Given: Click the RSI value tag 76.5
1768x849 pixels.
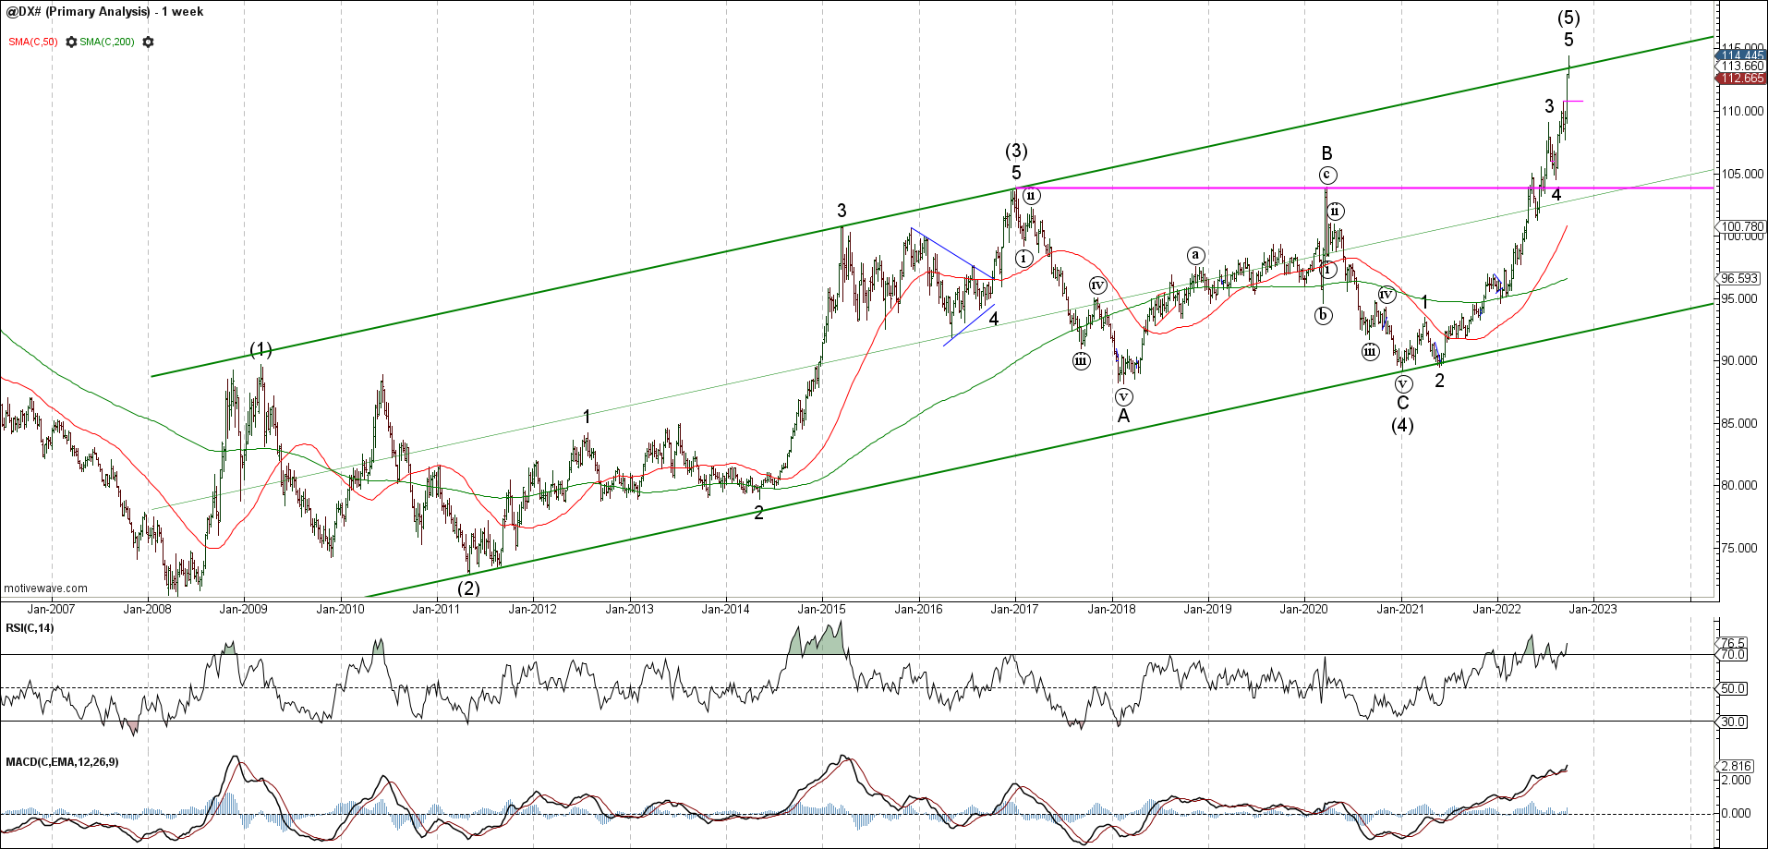Looking at the screenshot, I should (x=1732, y=643).
